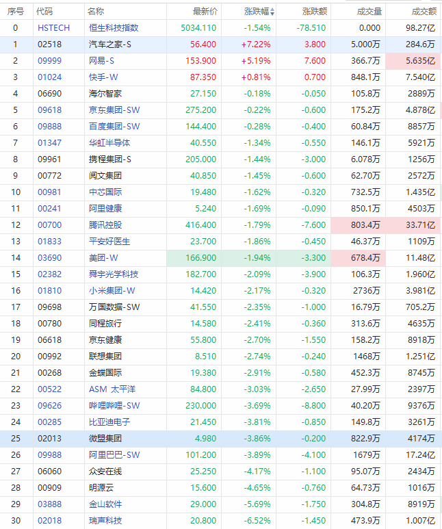Click the 代码 column header
The height and width of the screenshot is (529, 442).
click(x=44, y=12)
